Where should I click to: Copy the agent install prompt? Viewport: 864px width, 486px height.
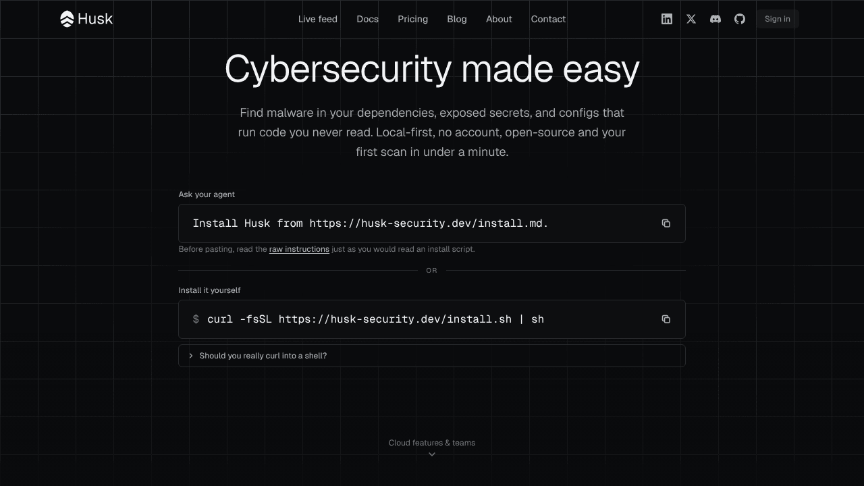click(x=666, y=223)
